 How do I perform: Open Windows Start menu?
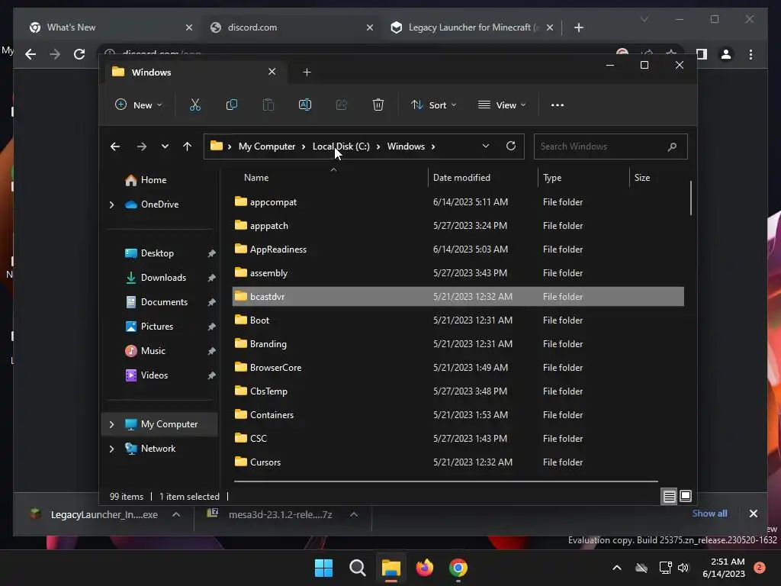coord(323,568)
